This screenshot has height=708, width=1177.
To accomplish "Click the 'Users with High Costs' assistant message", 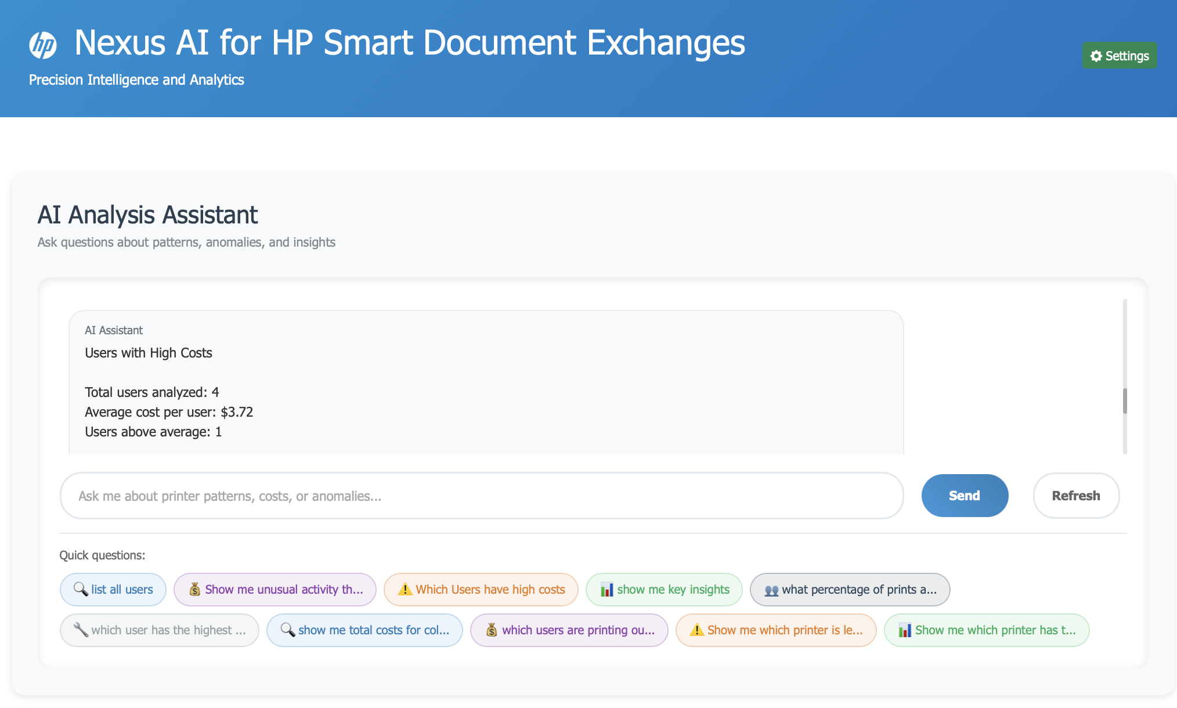I will (486, 383).
